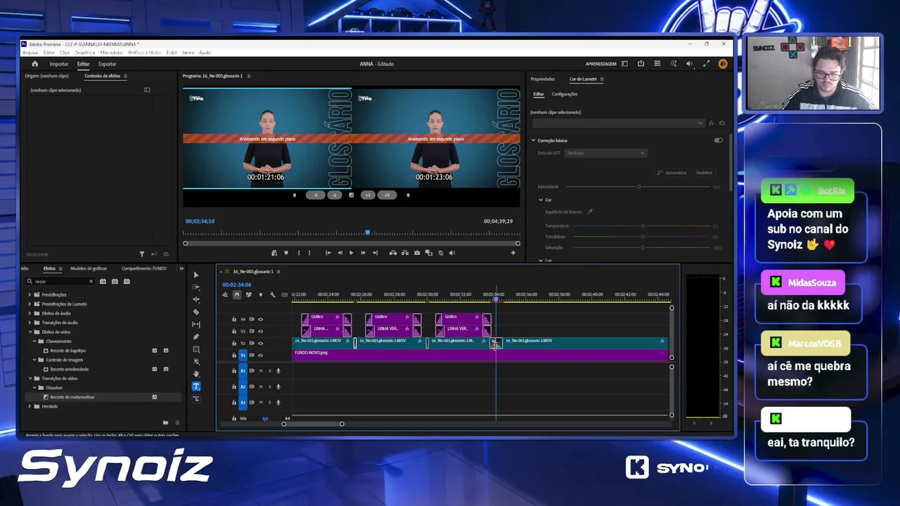The image size is (900, 506).
Task: Click the fullscreen expand icon in the header
Action: point(706,64)
